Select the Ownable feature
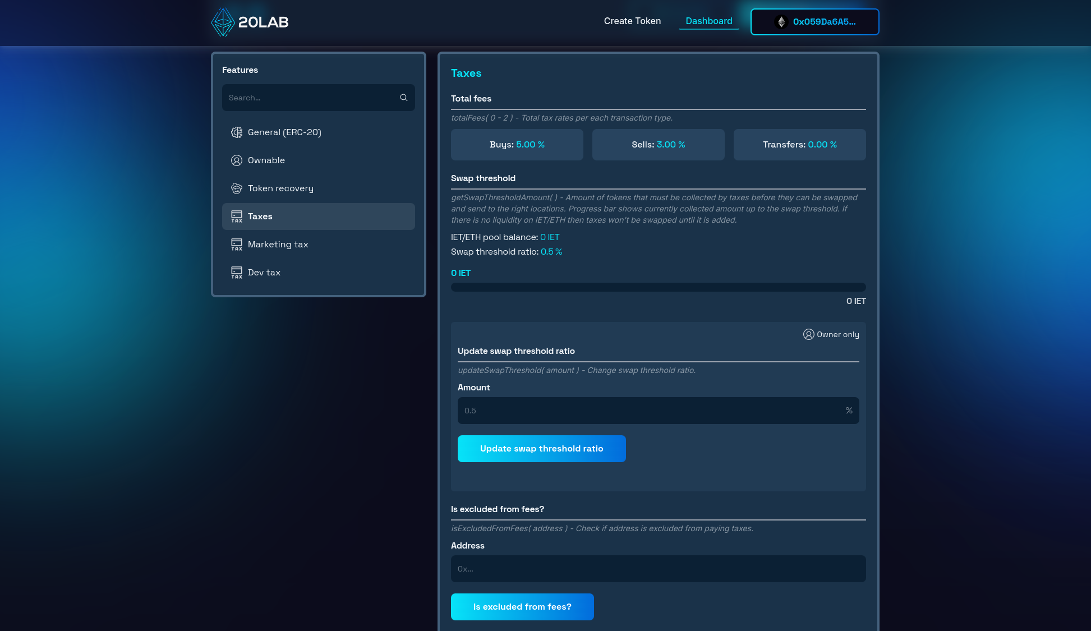 click(x=319, y=160)
